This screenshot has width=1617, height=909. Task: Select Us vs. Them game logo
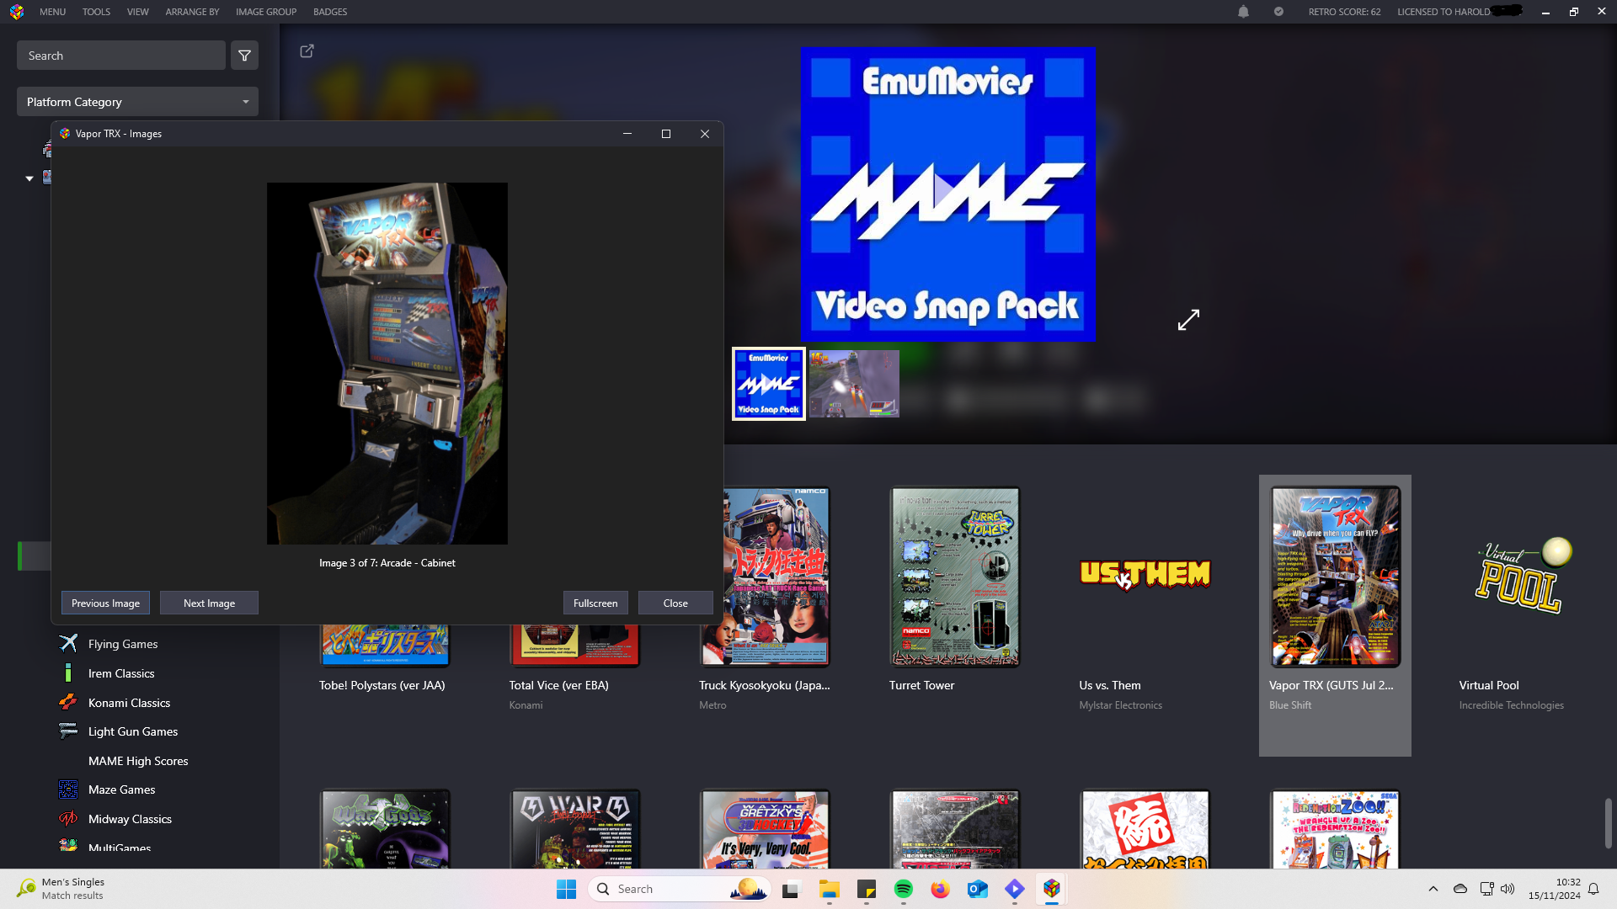[1145, 575]
